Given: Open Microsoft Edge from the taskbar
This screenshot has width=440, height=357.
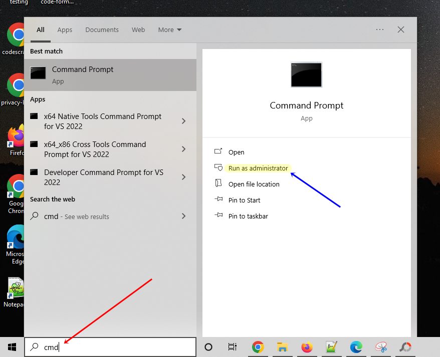Looking at the screenshot, I should (356, 346).
